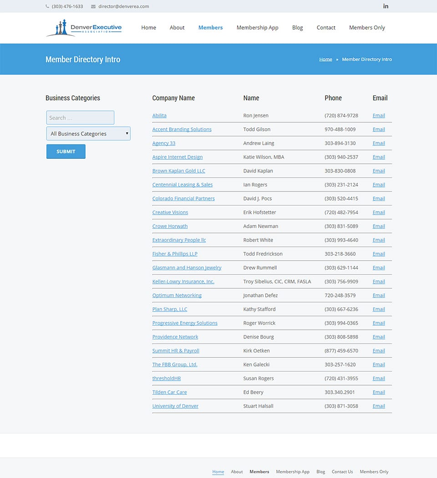The image size is (437, 478).
Task: Open Summit HR & Payroll link
Action: (x=176, y=351)
